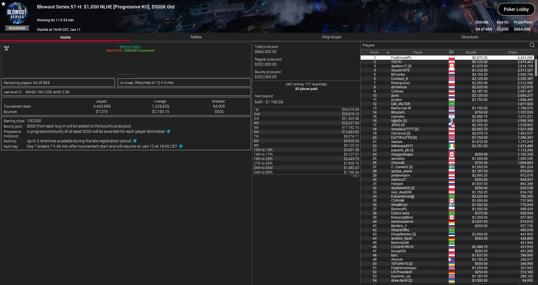Select player Kashmir_uzi row
Viewport: 538px width, 285px height.
[x=447, y=276]
